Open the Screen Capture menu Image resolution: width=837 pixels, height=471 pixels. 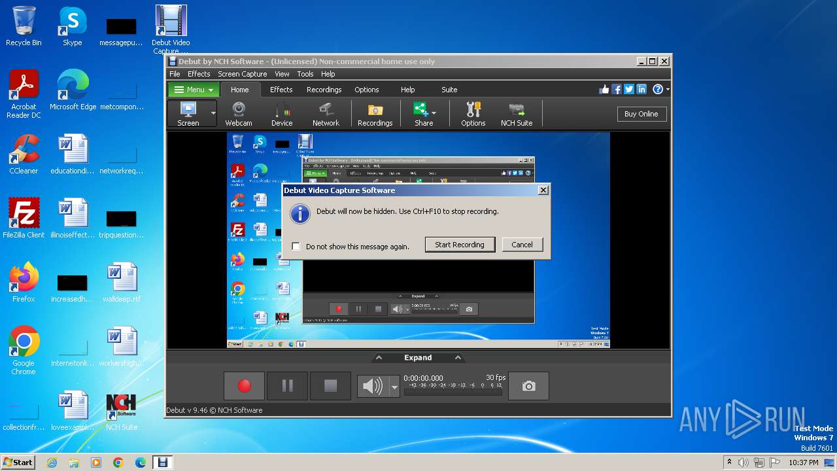242,74
